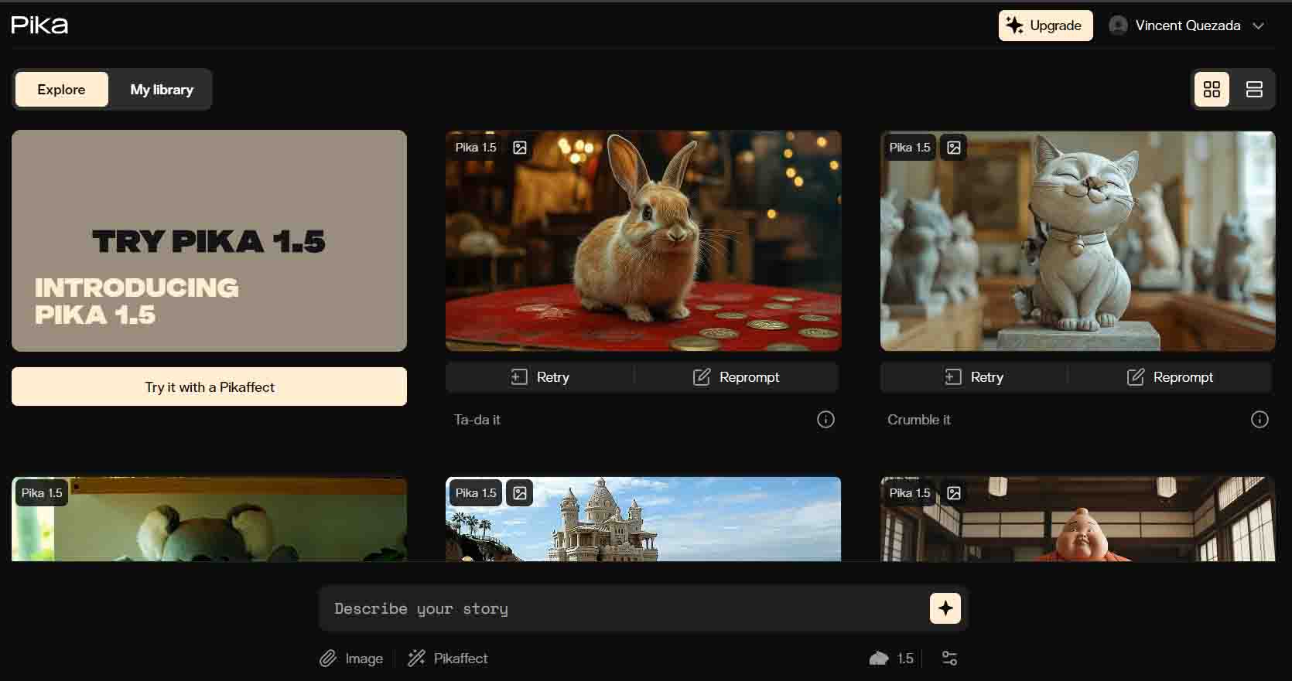
Task: Open the My library tab
Action: pyautogui.click(x=162, y=90)
